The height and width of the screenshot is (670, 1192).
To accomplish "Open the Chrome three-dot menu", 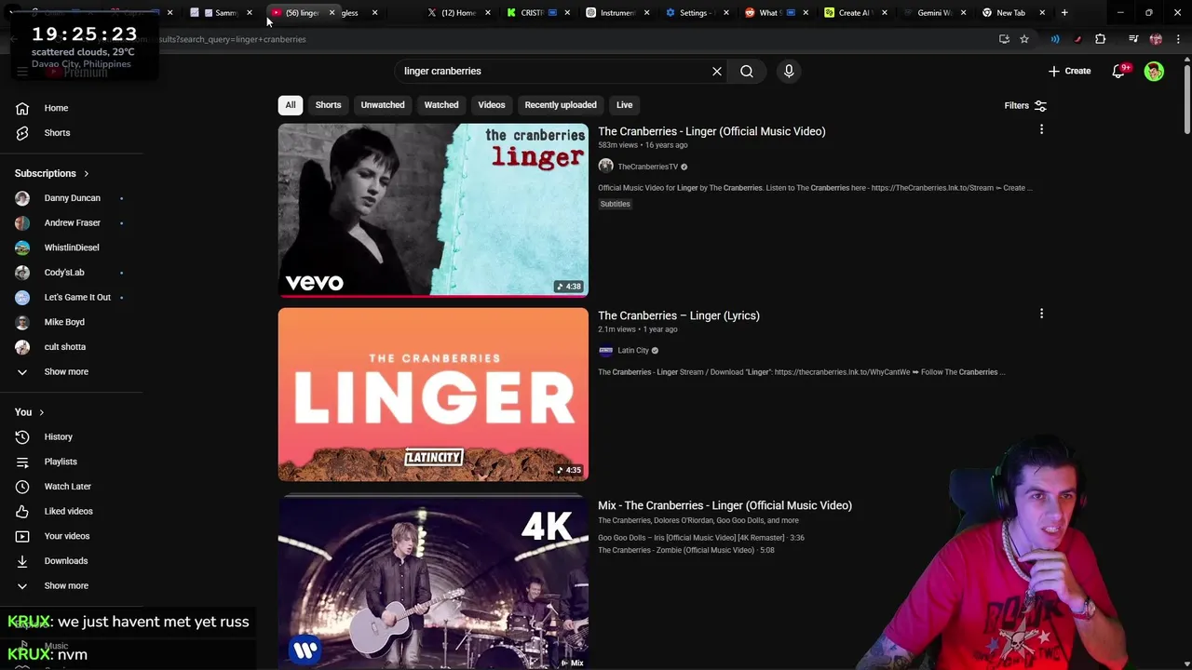I will point(1178,39).
